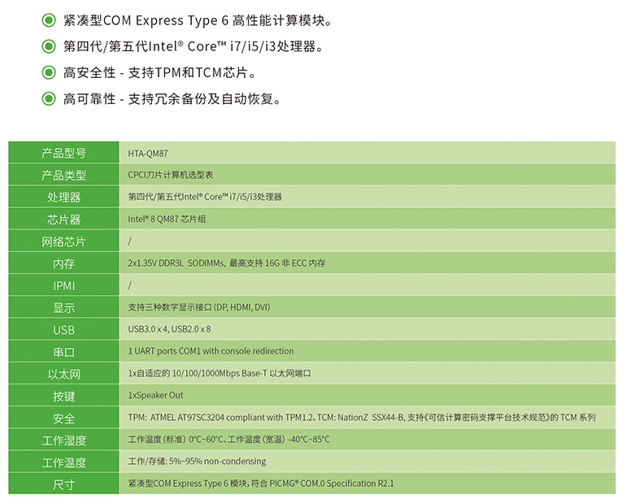Click the 芯片器 header cell

pyautogui.click(x=64, y=219)
